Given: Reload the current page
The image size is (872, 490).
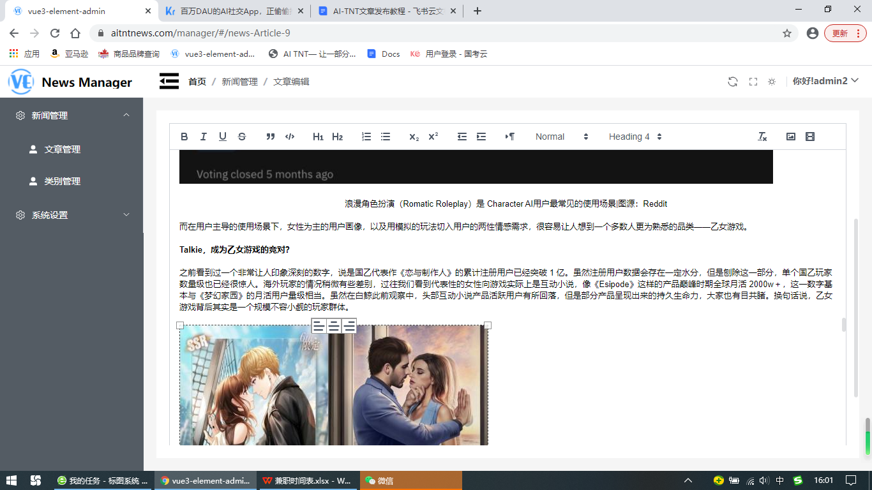Looking at the screenshot, I should (x=55, y=33).
